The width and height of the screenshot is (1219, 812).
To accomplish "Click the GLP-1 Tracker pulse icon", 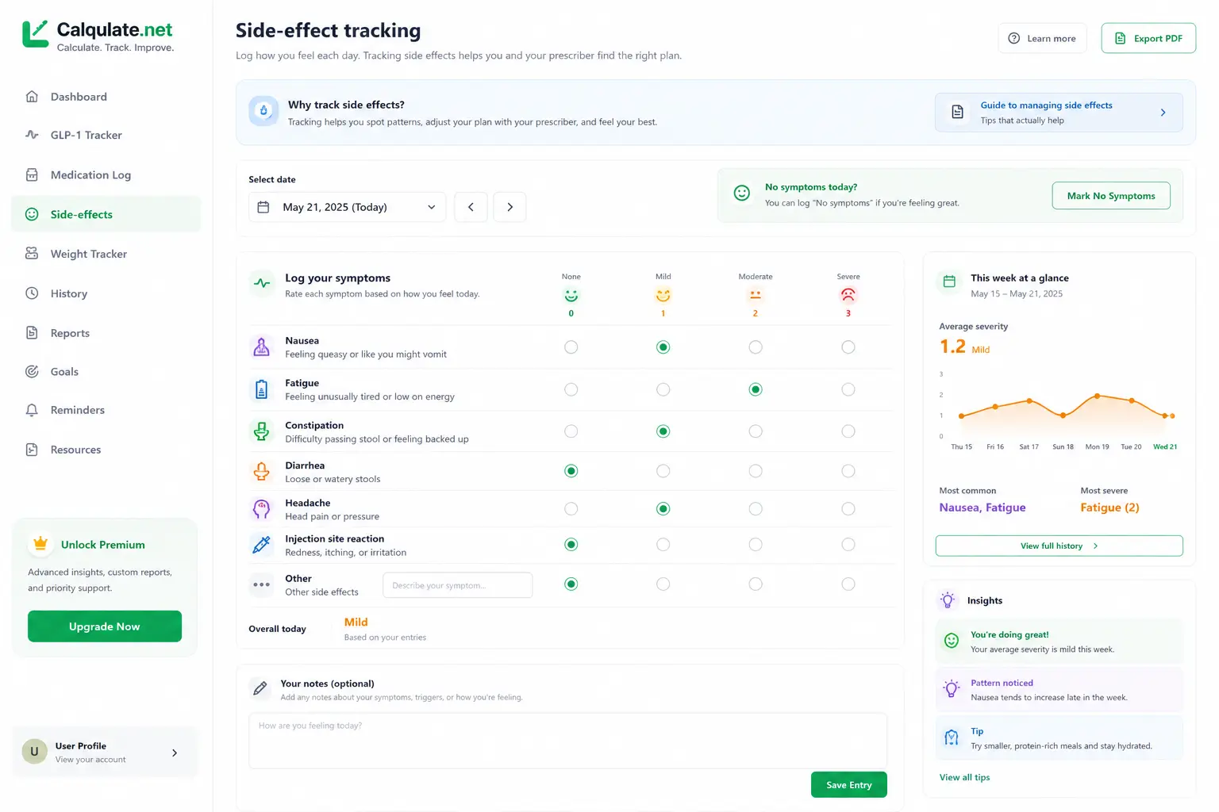I will pos(32,135).
